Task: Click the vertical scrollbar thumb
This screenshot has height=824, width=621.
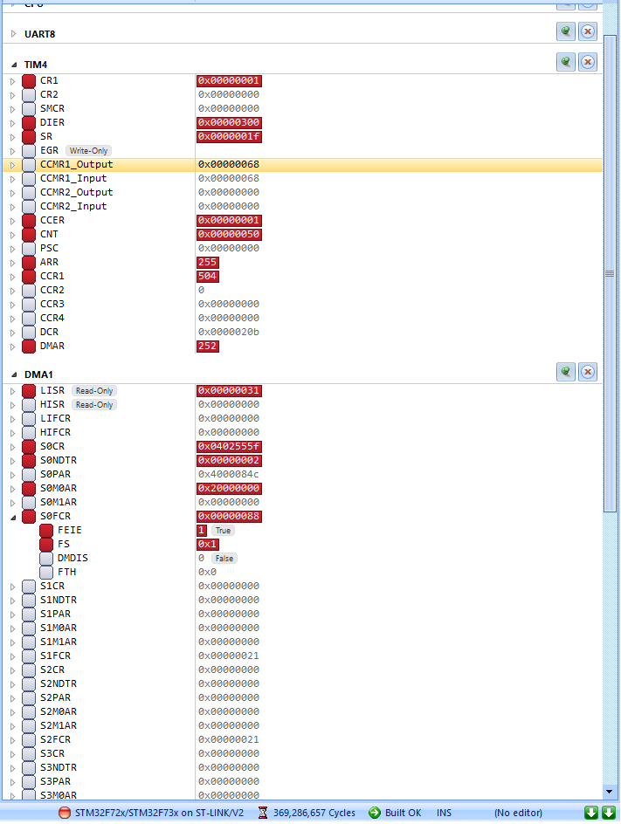Action: coord(610,273)
